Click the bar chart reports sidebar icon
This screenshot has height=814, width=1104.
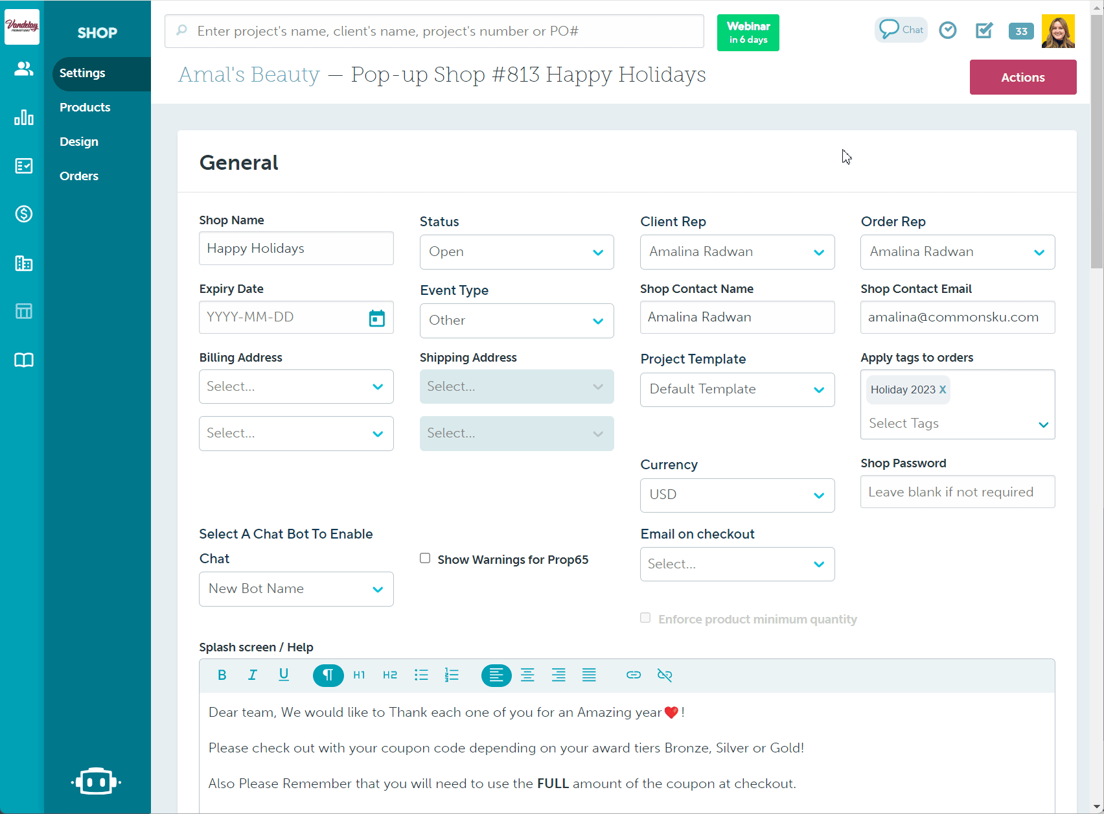(x=24, y=117)
